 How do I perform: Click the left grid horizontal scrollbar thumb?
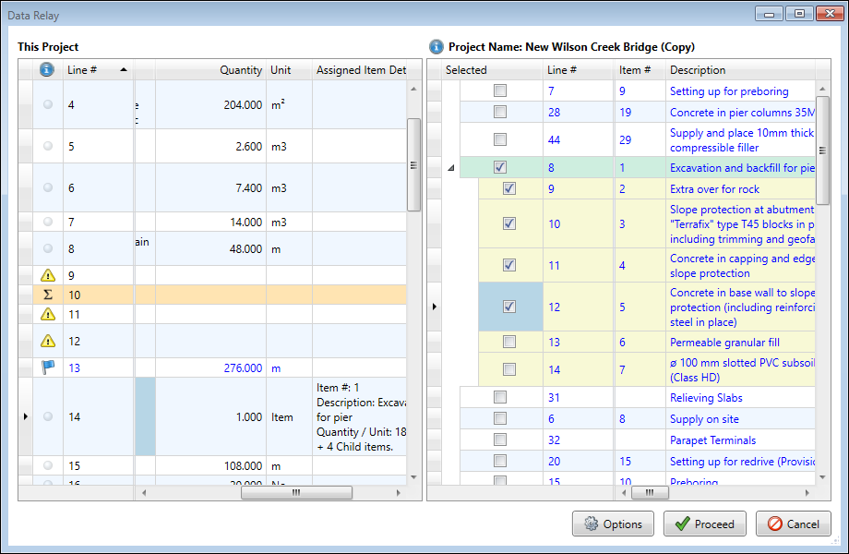coord(295,493)
